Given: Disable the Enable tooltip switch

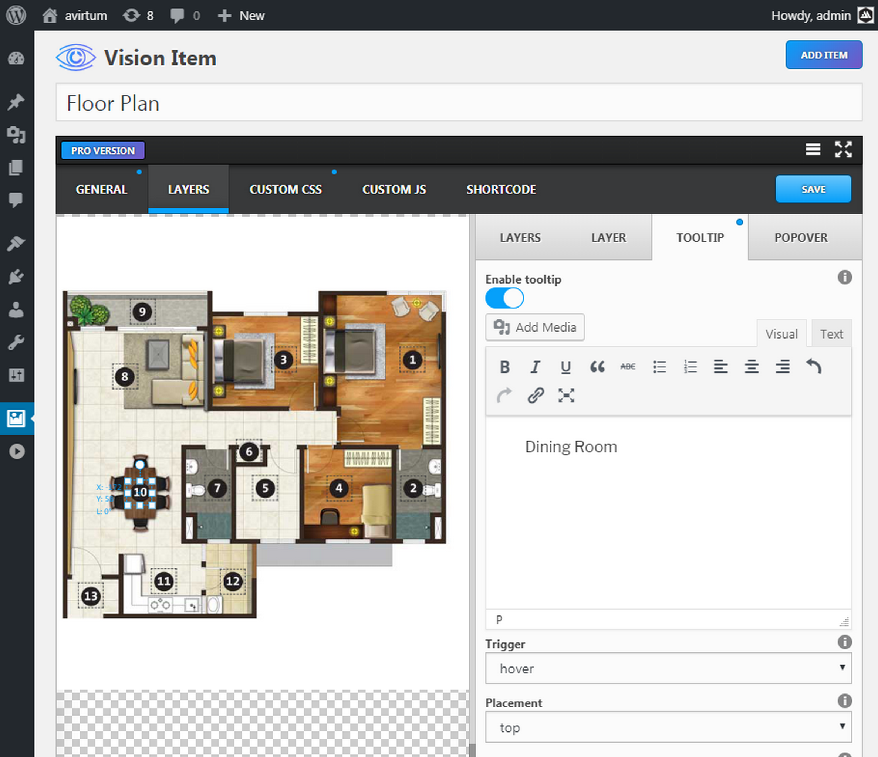Looking at the screenshot, I should coord(504,298).
